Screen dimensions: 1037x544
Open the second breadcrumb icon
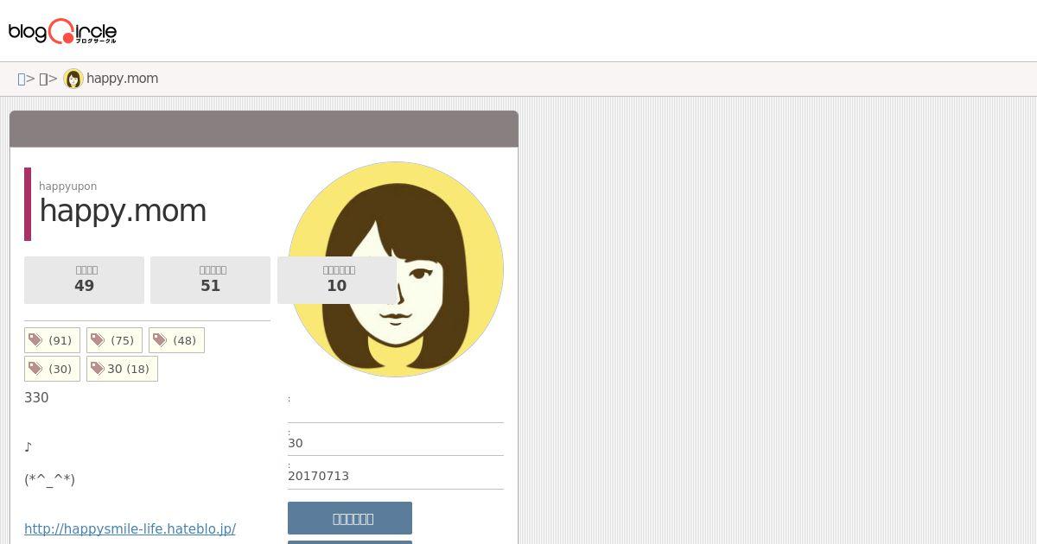point(43,79)
